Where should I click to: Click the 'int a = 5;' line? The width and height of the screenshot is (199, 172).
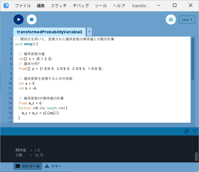(x=27, y=84)
